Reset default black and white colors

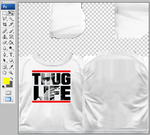(x=3, y=87)
